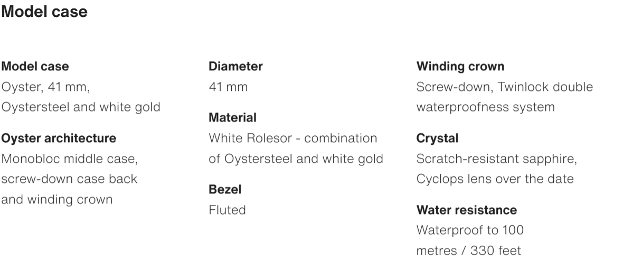The height and width of the screenshot is (260, 623).
Task: Click the "Diameter" label
Action: click(235, 67)
